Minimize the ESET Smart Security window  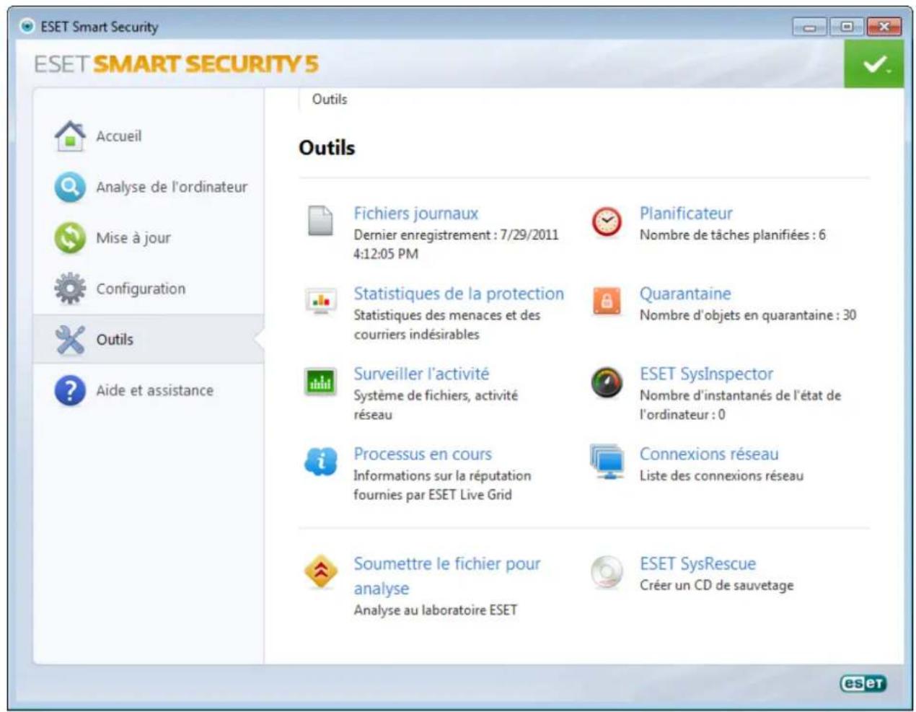click(809, 27)
